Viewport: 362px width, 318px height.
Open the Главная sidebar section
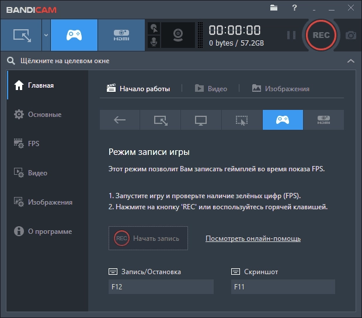coord(47,85)
